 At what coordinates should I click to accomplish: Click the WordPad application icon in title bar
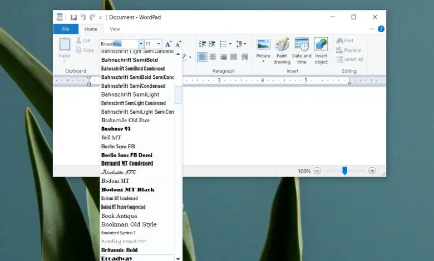coord(60,17)
